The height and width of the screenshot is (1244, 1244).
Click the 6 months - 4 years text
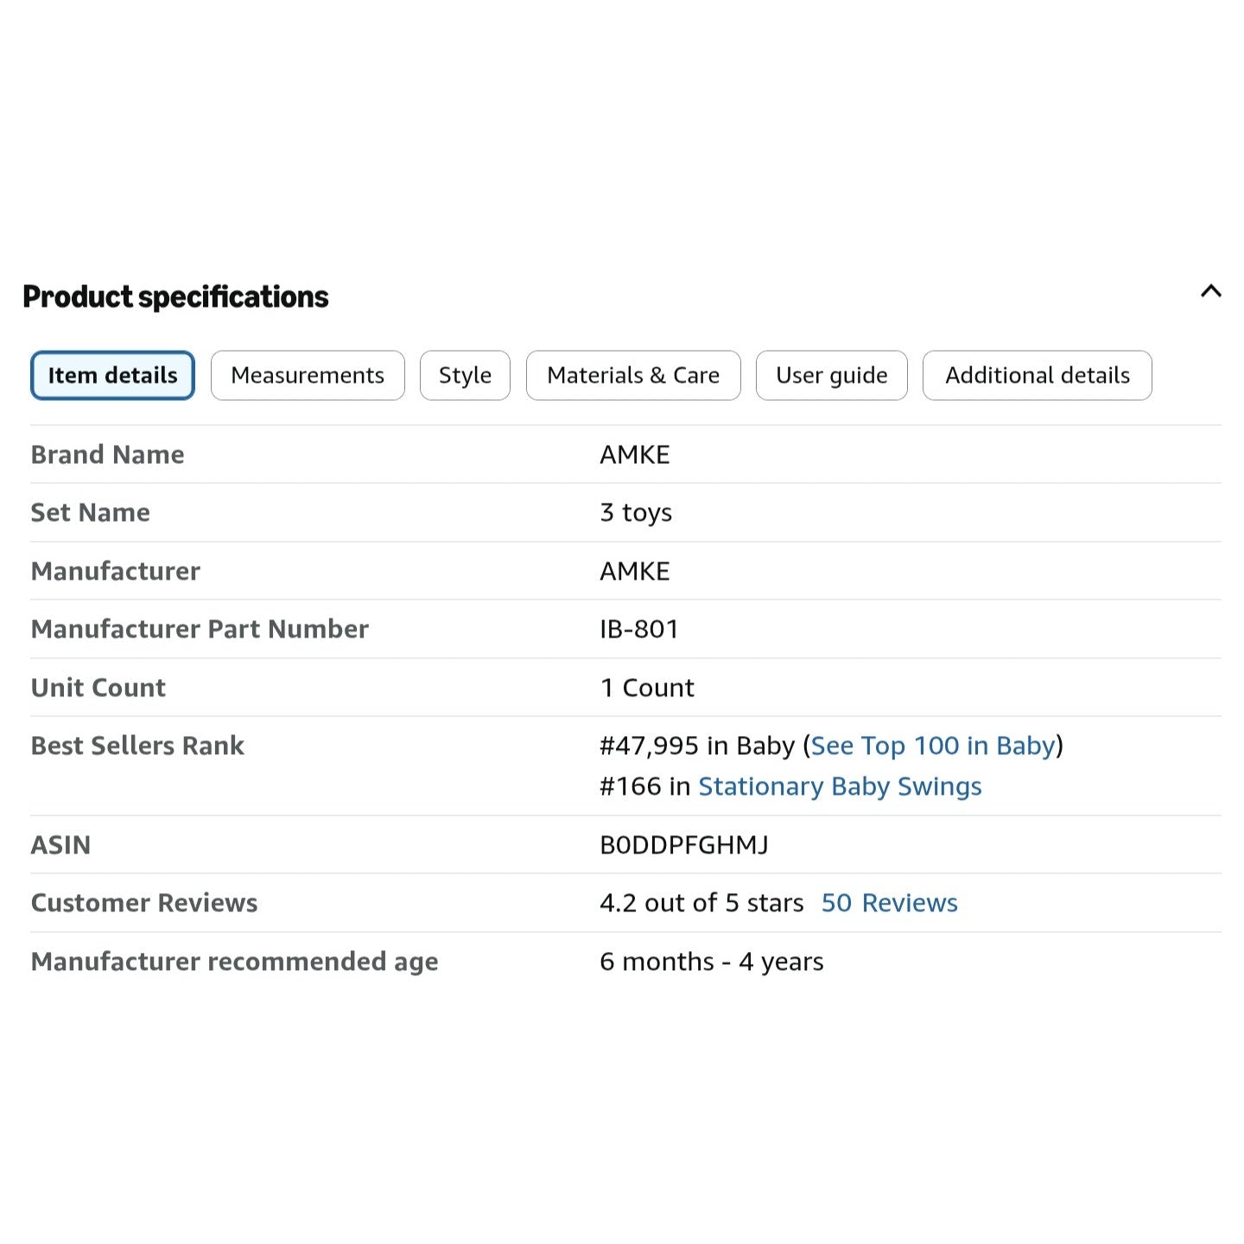(x=712, y=962)
